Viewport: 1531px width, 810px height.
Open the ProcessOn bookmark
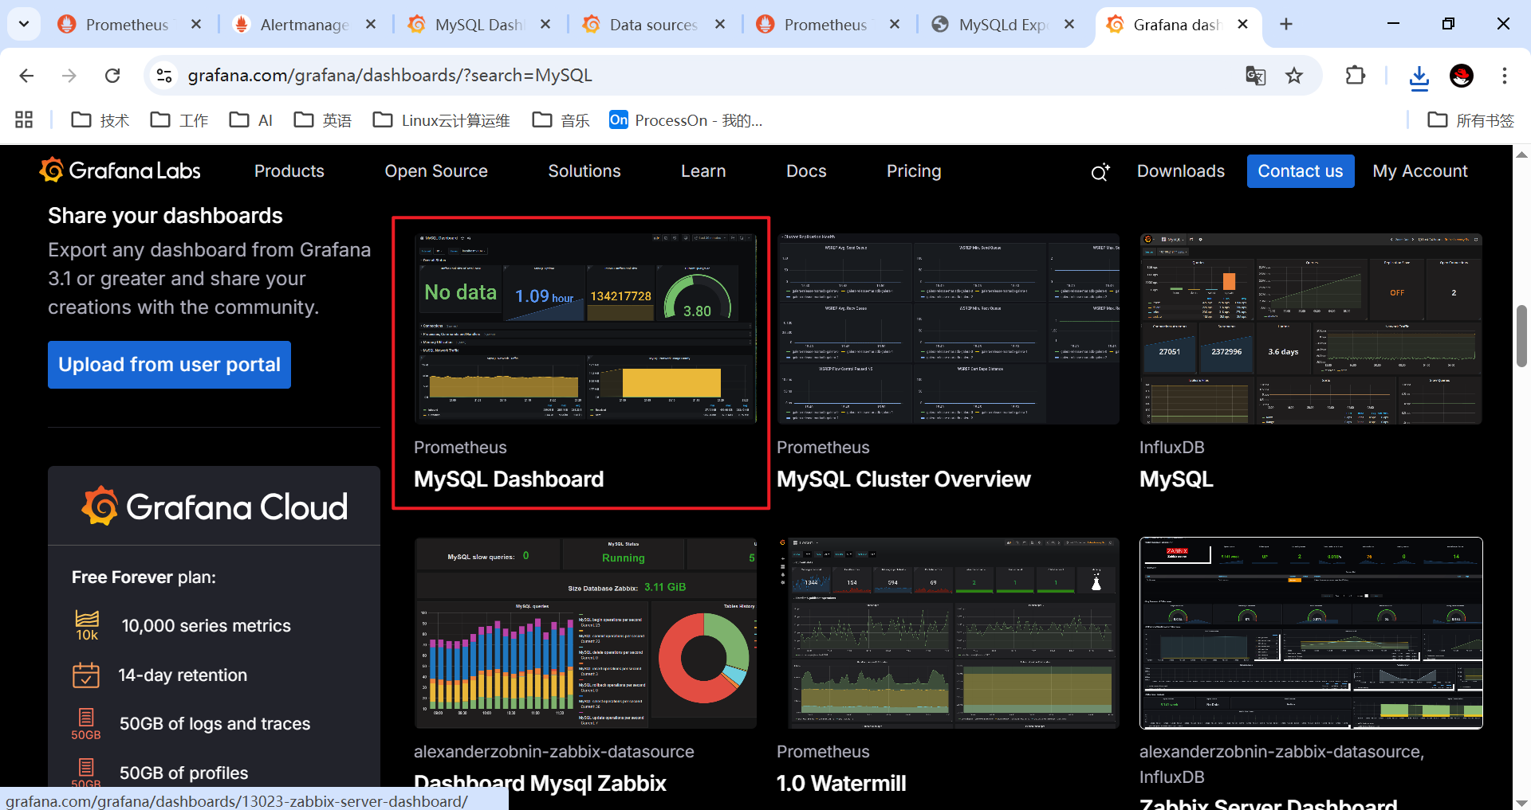[x=686, y=120]
